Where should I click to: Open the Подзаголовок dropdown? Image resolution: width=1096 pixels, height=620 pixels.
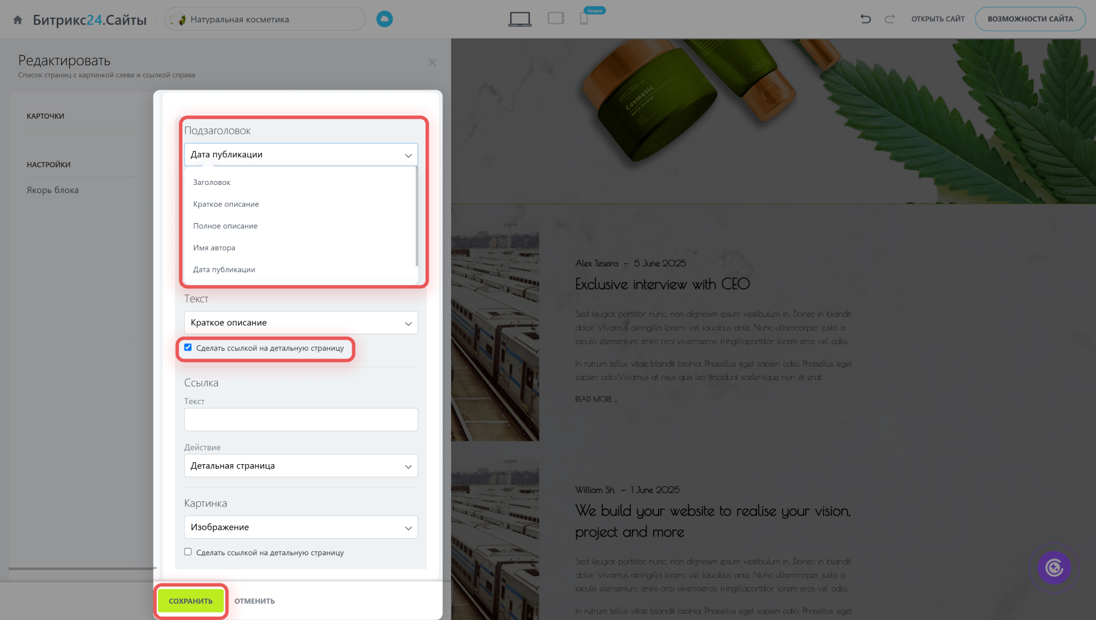coord(301,155)
